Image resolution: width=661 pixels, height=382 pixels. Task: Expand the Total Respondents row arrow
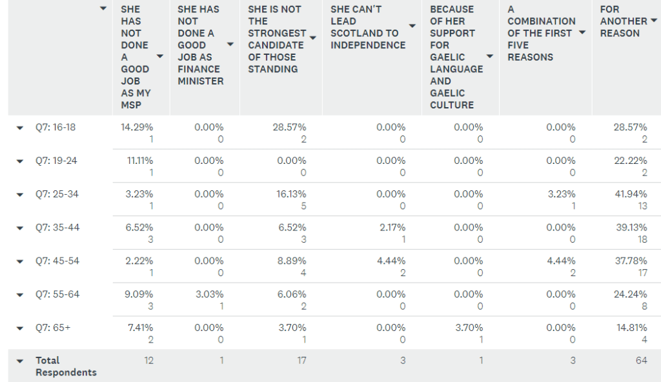point(20,361)
